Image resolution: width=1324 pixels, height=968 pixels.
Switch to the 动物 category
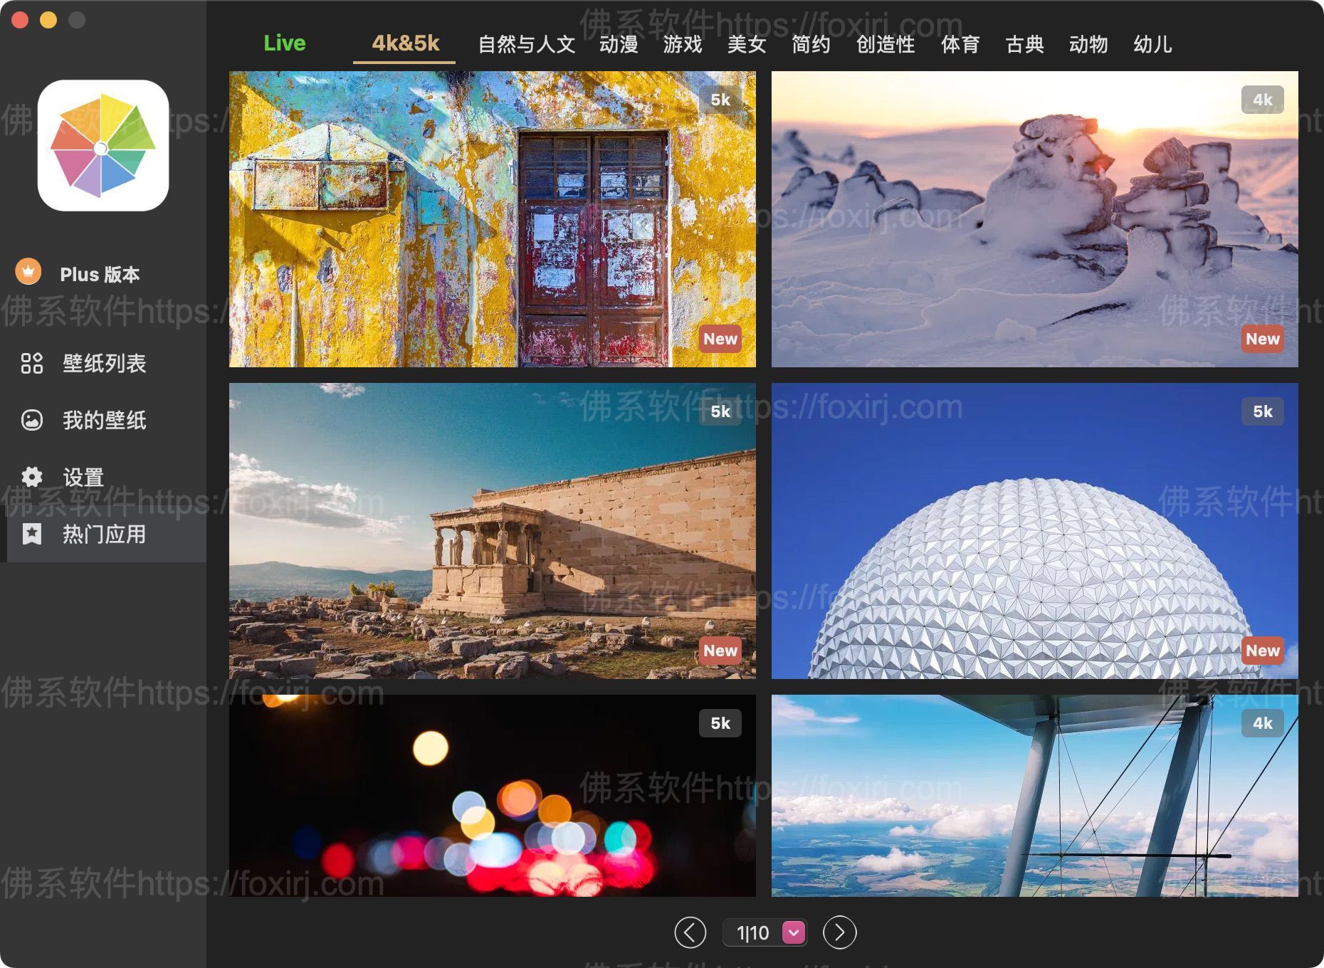click(1088, 44)
